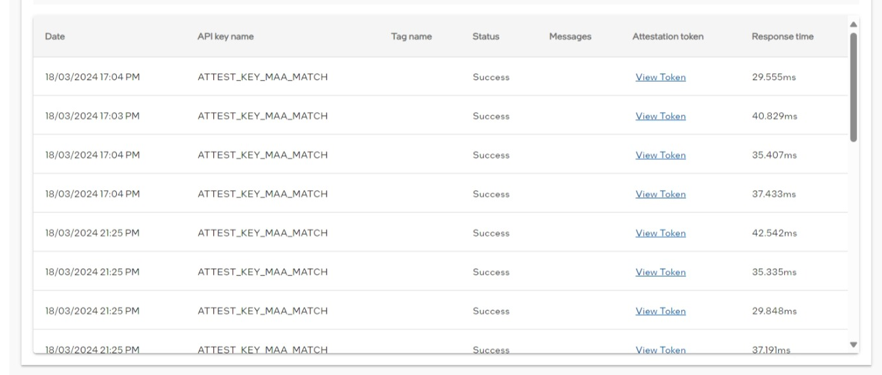Click the Date column header
Screen dimensions: 882x375
point(55,37)
